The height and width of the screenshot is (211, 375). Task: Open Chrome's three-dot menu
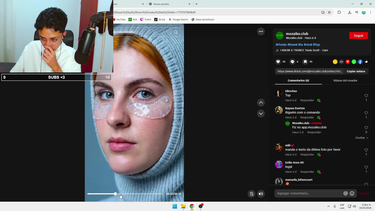click(x=371, y=12)
